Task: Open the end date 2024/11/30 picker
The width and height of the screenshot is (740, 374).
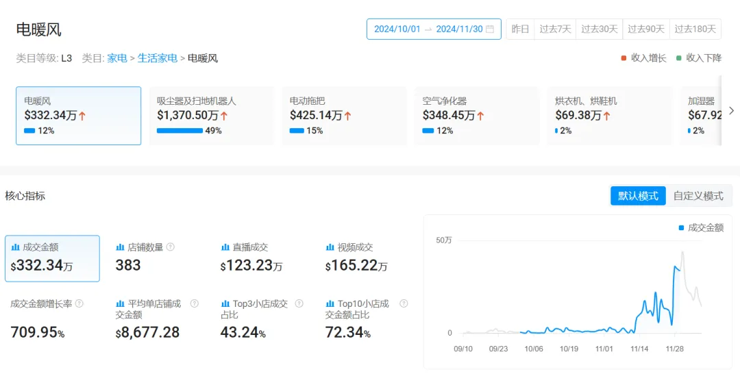Action: point(459,29)
